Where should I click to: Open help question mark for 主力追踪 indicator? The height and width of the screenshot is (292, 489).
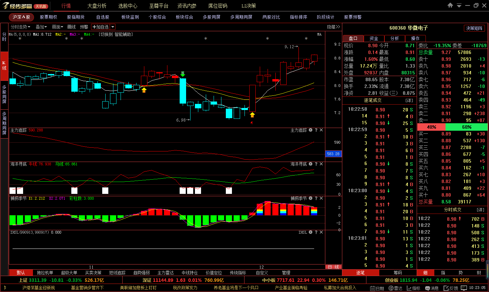[316, 130]
